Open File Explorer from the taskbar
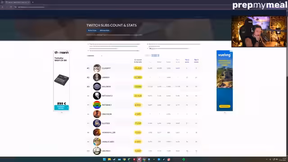Viewport: 288px width, 162px height. point(109,159)
